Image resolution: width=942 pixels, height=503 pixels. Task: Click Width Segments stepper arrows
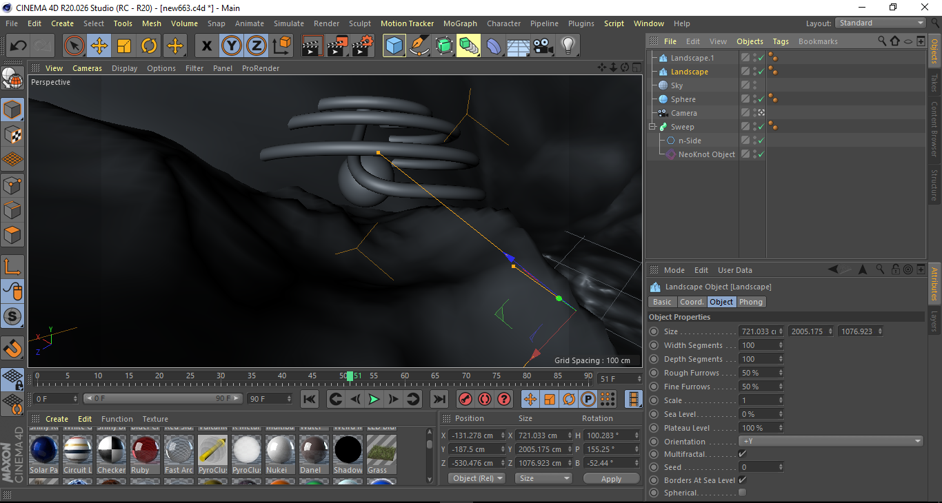781,345
